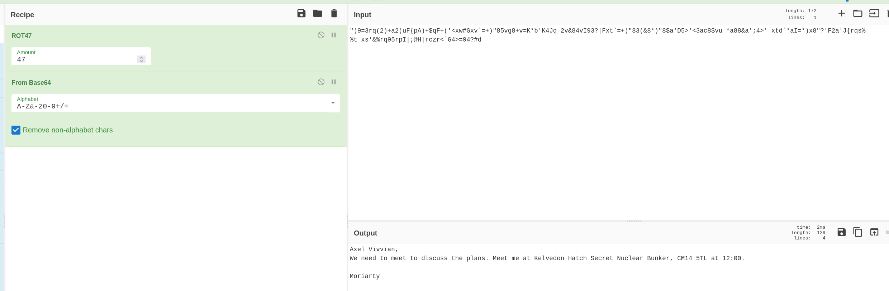Uncheck Remove non-alphabet chars
The width and height of the screenshot is (889, 291).
16,130
